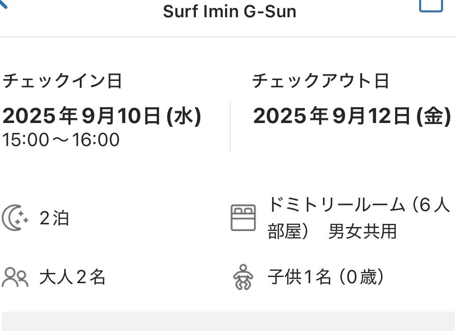This screenshot has height=331, width=455.
Task: Click the gray section bar at bottom
Action: point(228,322)
